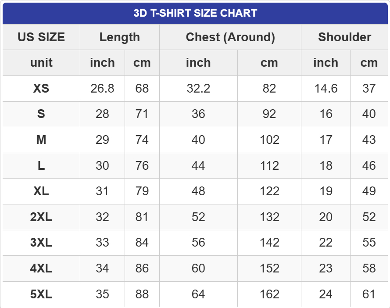This screenshot has width=390, height=308.
Task: Select the 5XL size row label
Action: [41, 294]
